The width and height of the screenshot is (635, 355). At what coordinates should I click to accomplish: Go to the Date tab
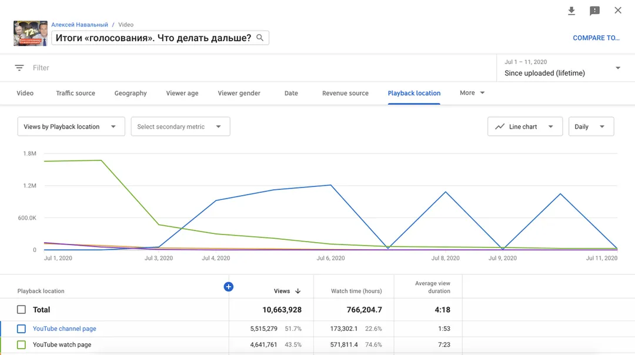coord(291,93)
